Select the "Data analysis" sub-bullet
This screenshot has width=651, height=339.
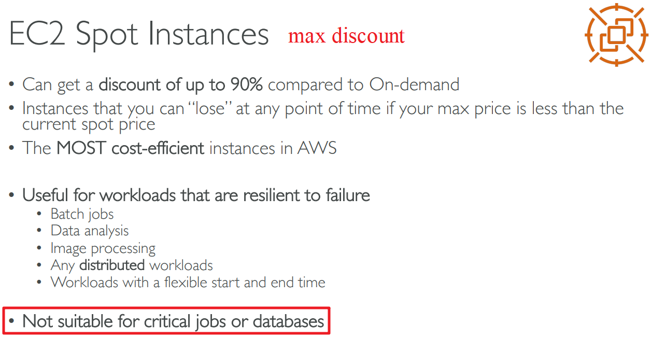[x=90, y=231]
